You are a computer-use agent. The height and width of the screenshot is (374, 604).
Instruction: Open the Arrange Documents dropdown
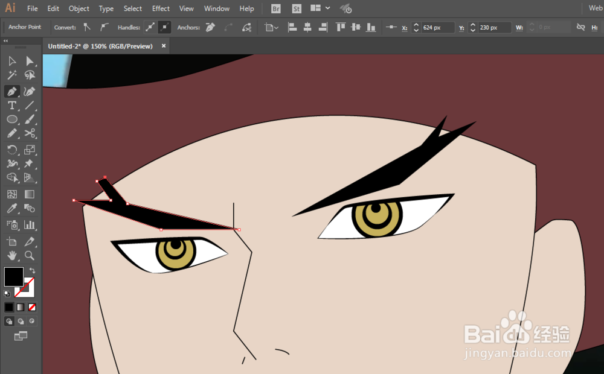point(320,8)
